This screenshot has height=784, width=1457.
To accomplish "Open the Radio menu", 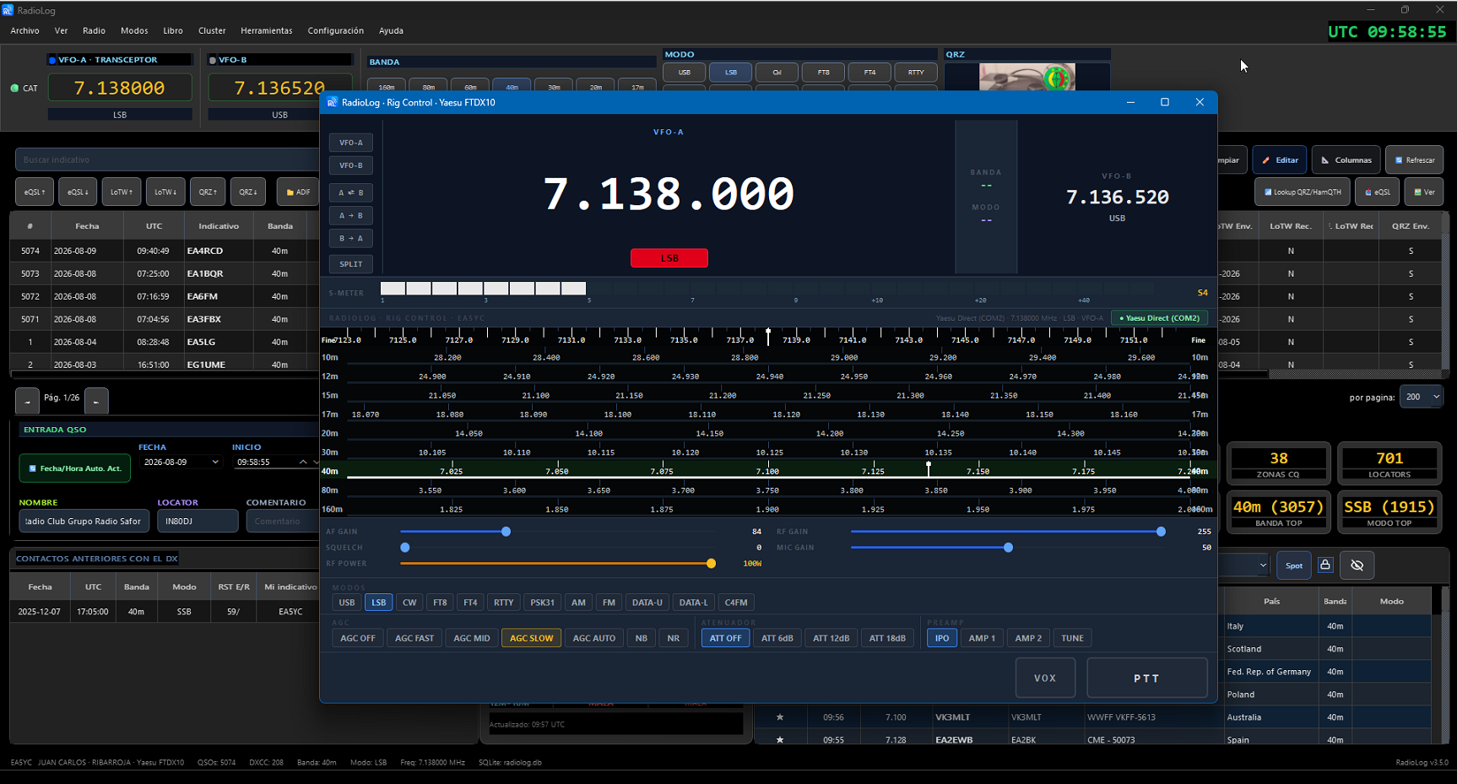I will pyautogui.click(x=94, y=30).
